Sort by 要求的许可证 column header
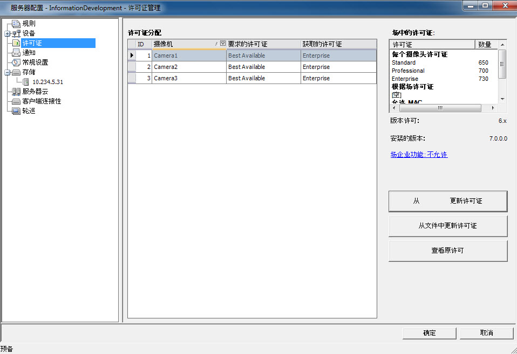The image size is (517, 354). (263, 44)
